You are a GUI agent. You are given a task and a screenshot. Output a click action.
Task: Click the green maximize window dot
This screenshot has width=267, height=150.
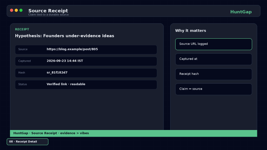tap(21, 10)
